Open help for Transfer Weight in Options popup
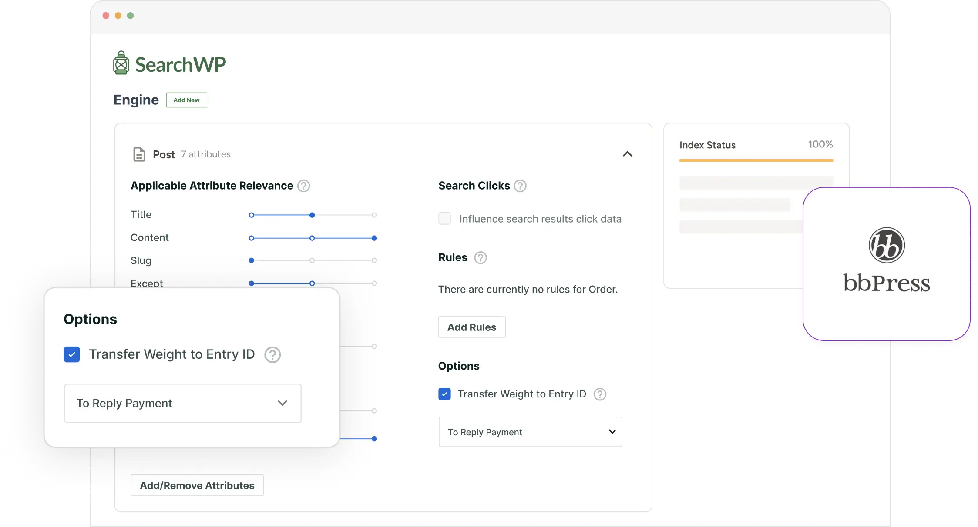978x527 pixels. coord(272,354)
